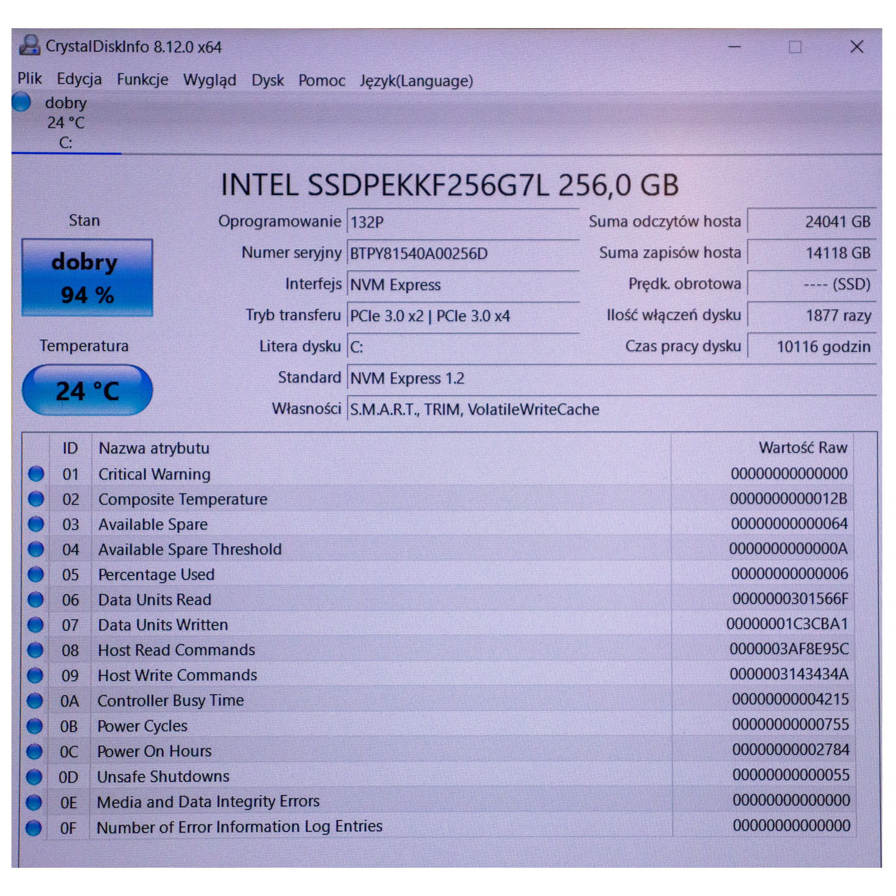Select the 'Composite Temperature' attribute name

pyautogui.click(x=183, y=499)
